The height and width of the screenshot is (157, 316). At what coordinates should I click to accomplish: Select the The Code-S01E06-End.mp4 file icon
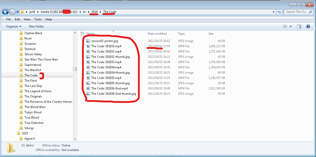coord(88,88)
